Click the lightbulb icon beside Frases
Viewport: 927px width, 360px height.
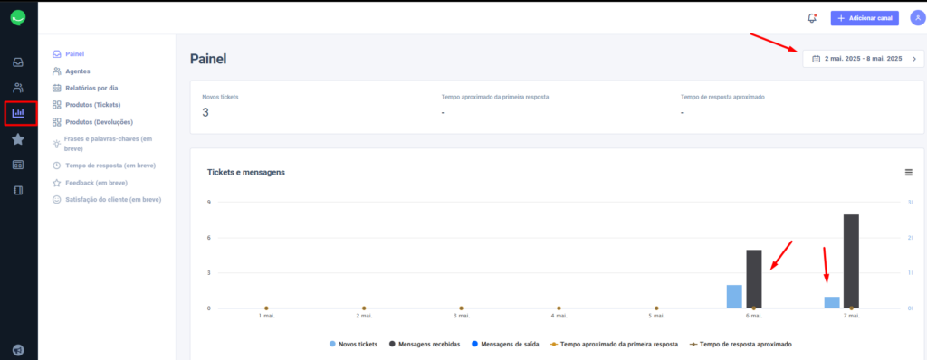[56, 144]
